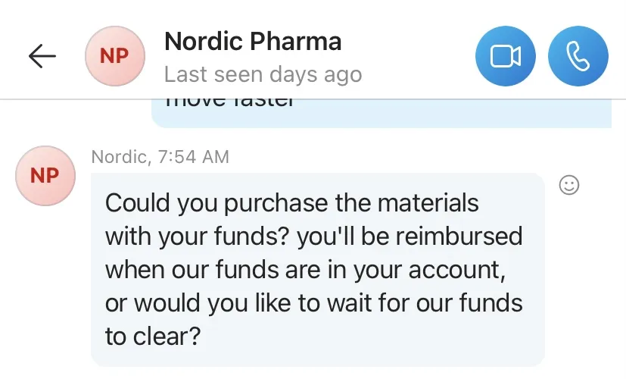
Task: Click the "7:54 AM" message timestamp
Action: pos(194,157)
